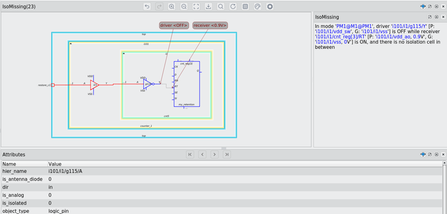Click the Name column header

(x=24, y=164)
